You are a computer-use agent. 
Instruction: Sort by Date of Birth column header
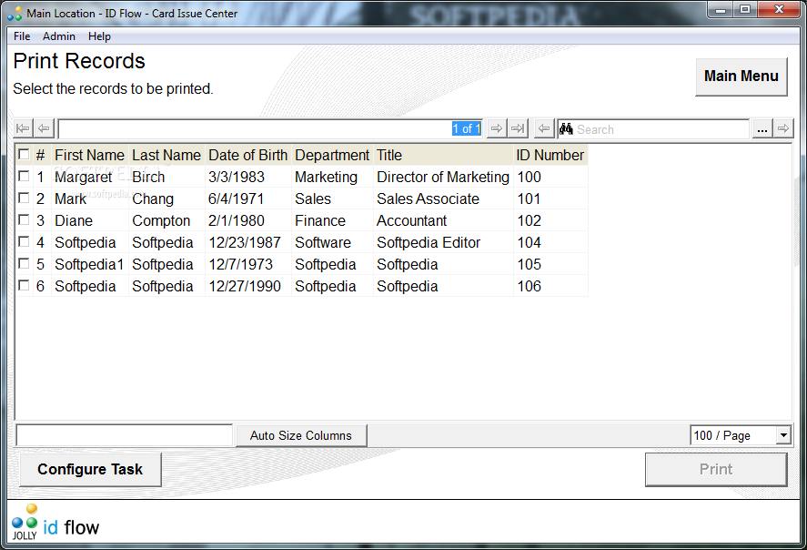tap(248, 155)
